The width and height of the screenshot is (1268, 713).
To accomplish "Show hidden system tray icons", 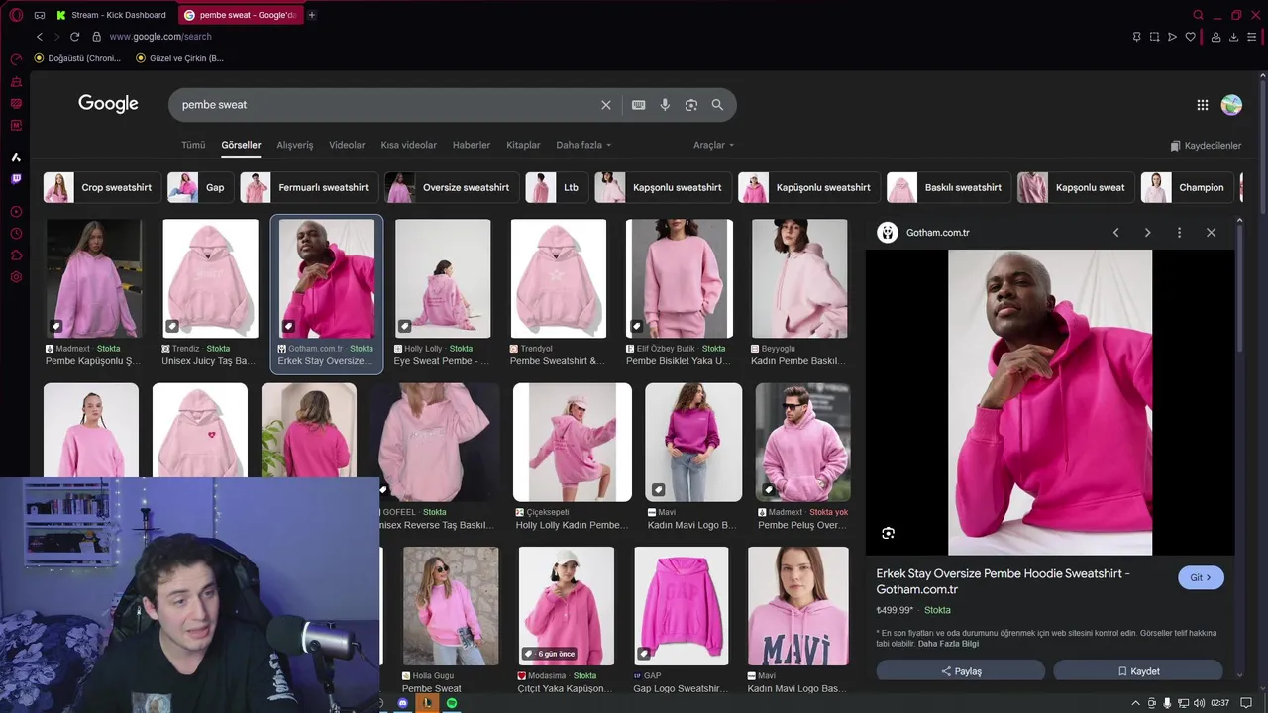I will (1135, 703).
